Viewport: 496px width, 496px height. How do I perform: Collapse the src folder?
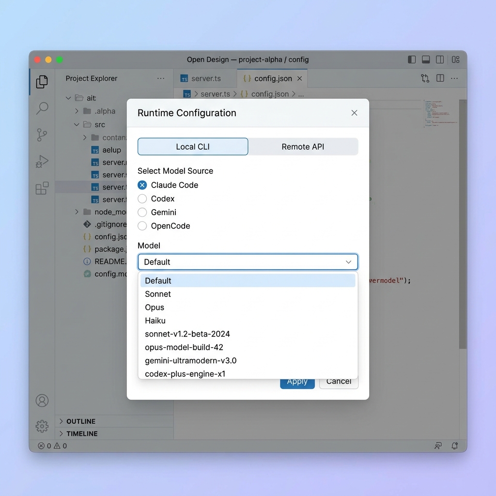[77, 124]
